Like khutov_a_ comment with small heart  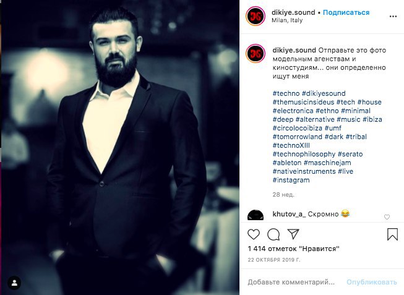(387, 217)
